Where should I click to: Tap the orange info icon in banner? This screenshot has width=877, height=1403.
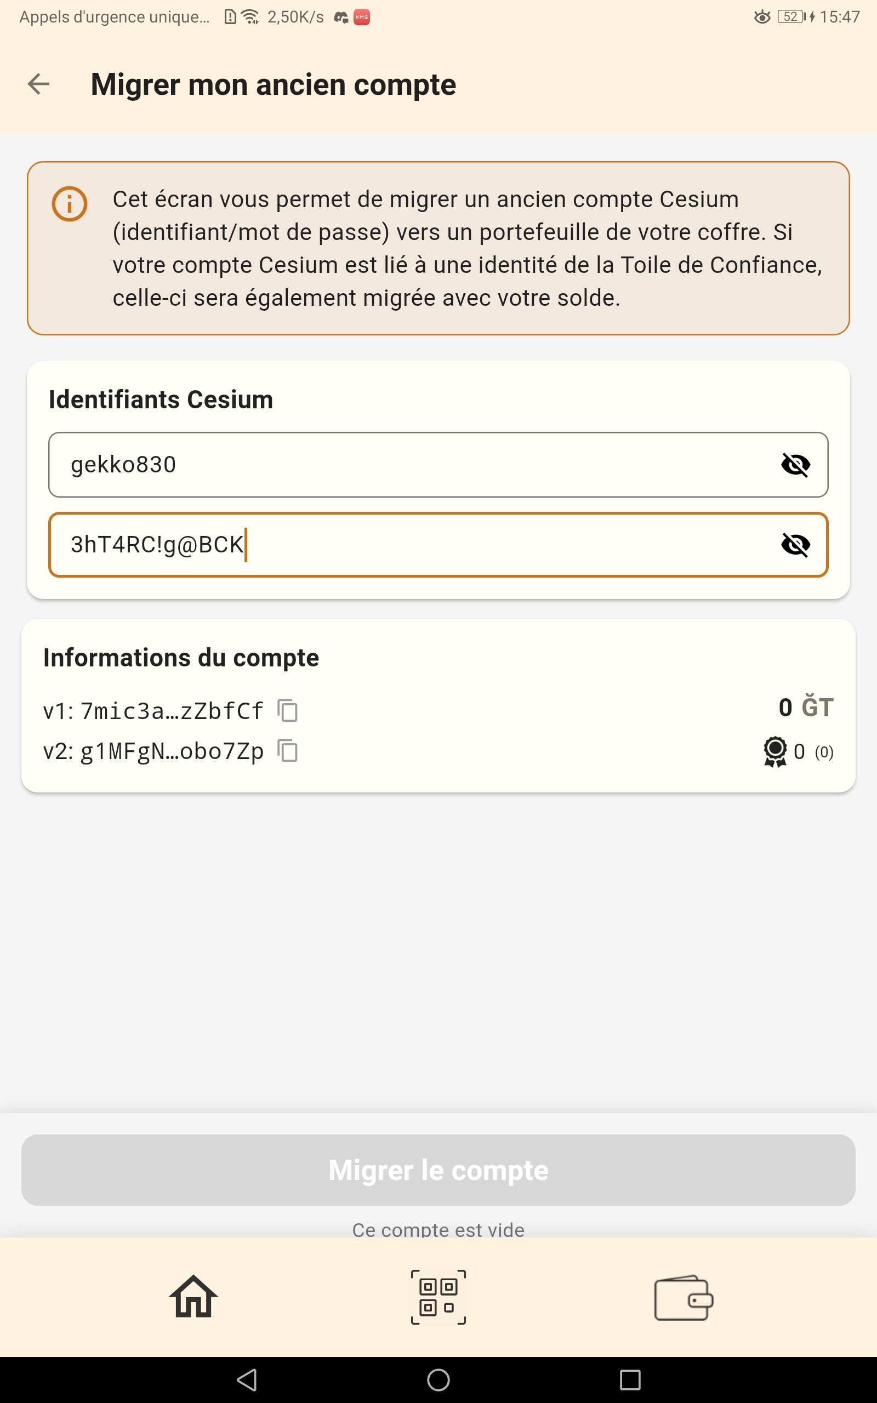(70, 204)
